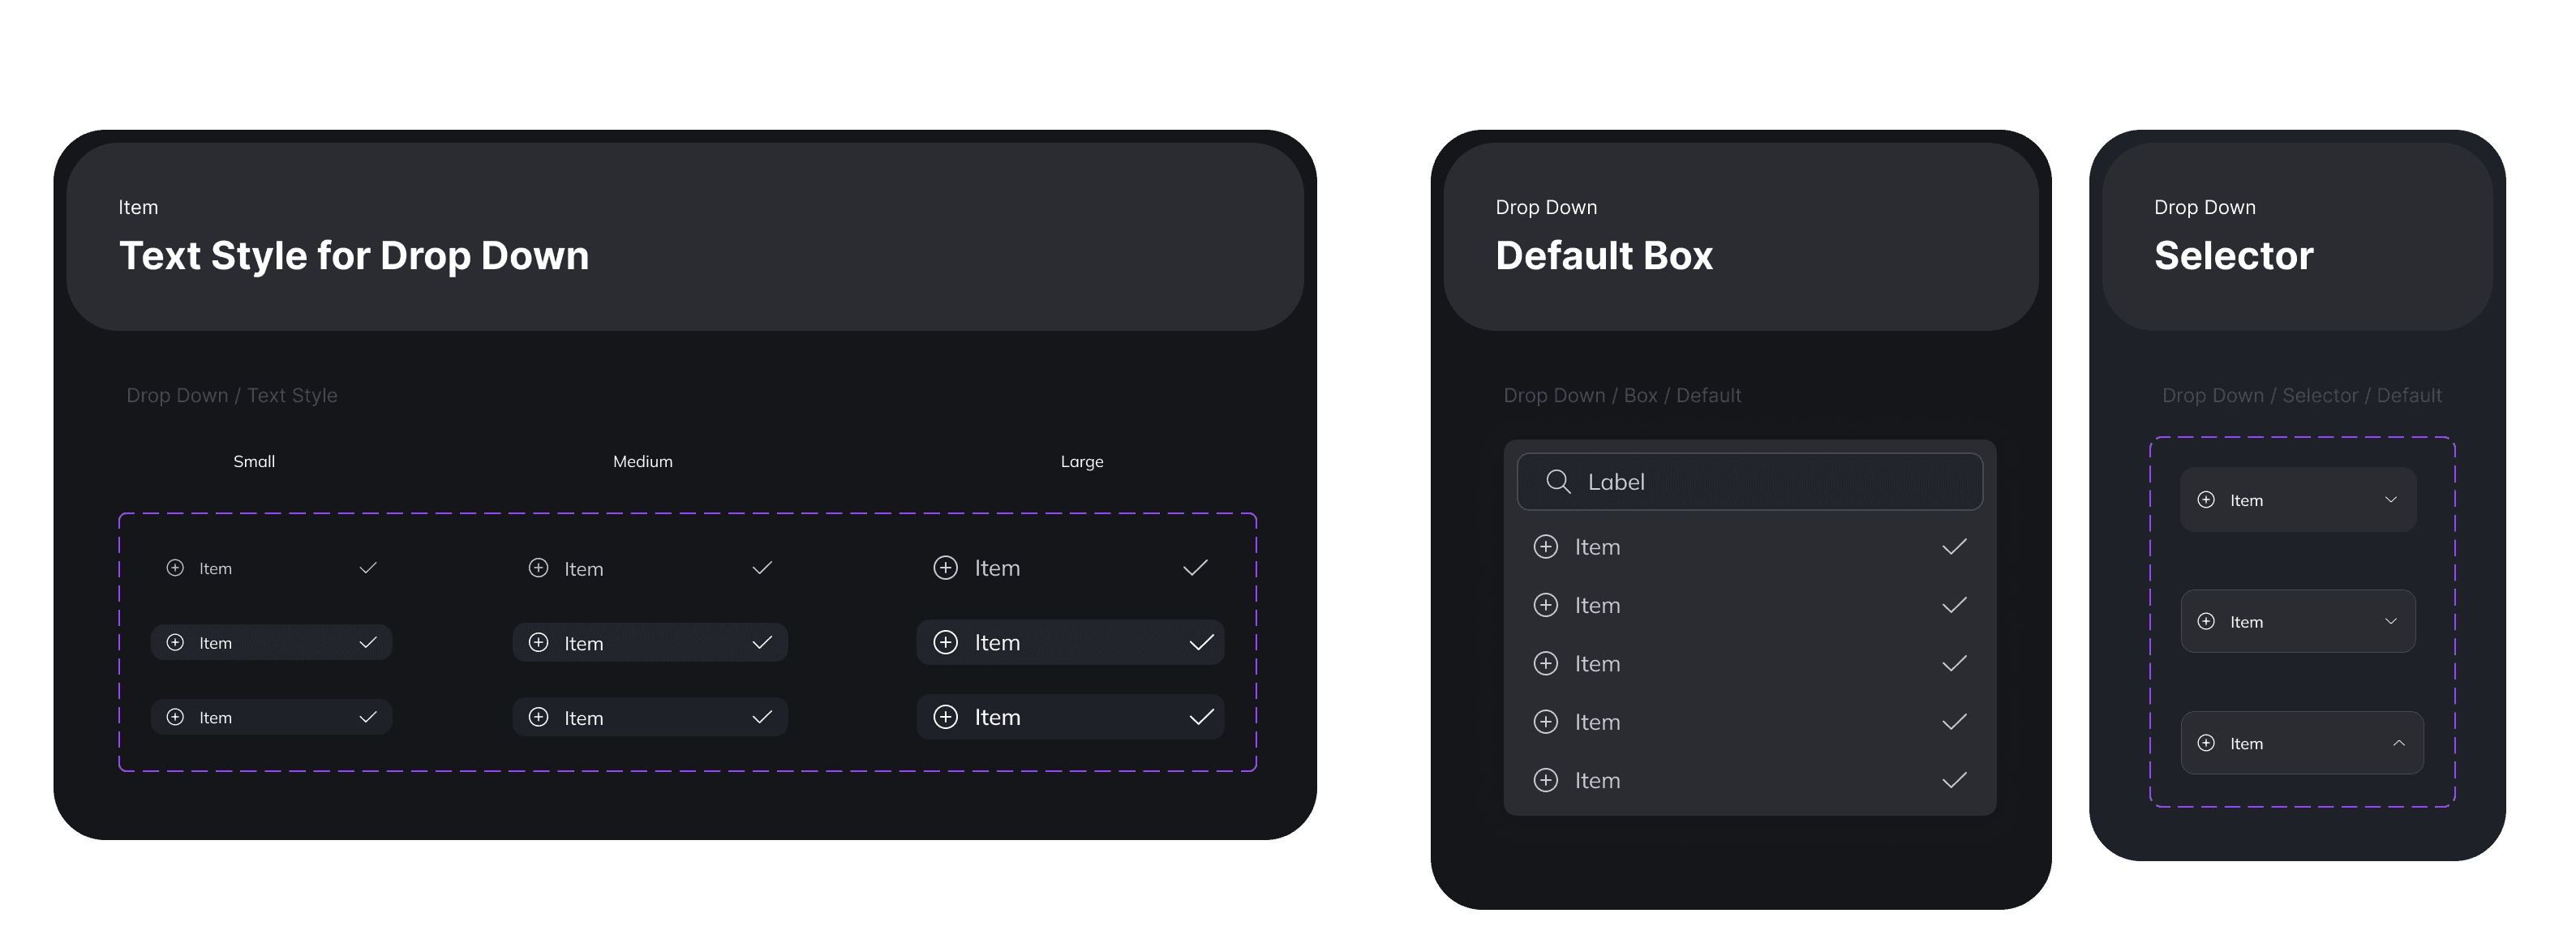Click the Label search input field
Screen dimensions: 2576x939
[x=1750, y=482]
